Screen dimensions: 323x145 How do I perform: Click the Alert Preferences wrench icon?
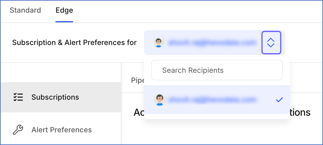click(x=18, y=130)
